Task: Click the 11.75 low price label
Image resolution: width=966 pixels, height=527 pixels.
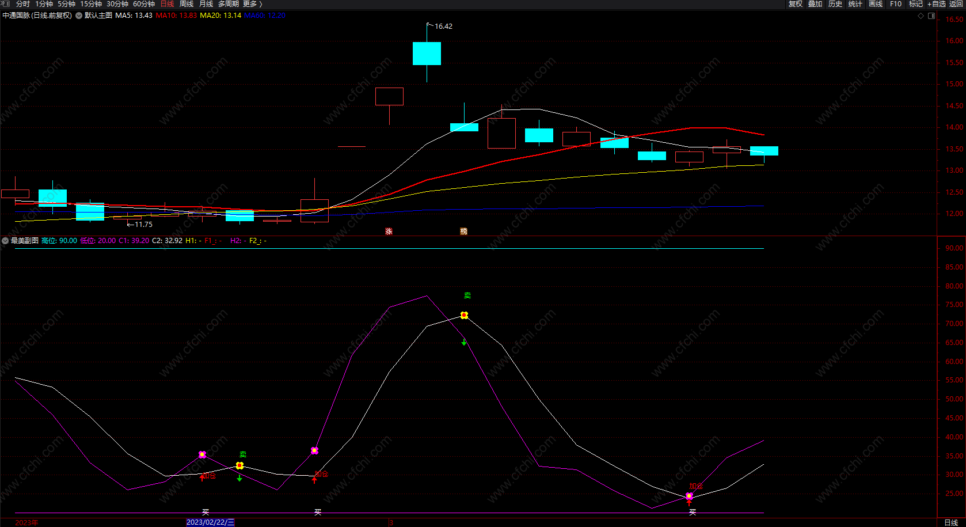Action: [143, 225]
